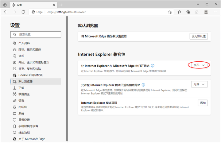
Task: Refresh the page
Action: pos(23,12)
